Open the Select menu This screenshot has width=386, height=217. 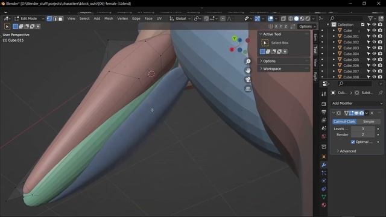(84, 19)
